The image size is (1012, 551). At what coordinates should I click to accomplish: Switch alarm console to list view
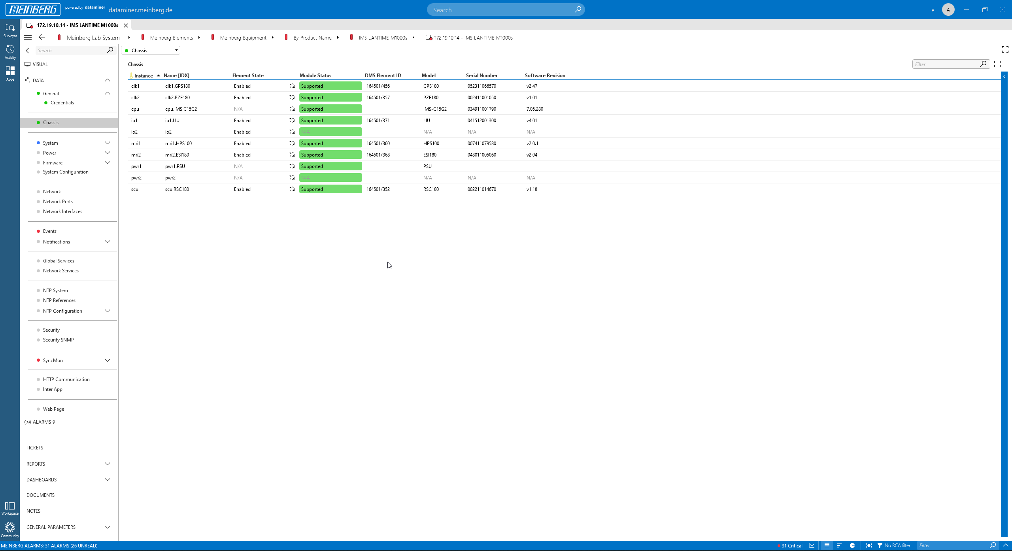coord(827,545)
